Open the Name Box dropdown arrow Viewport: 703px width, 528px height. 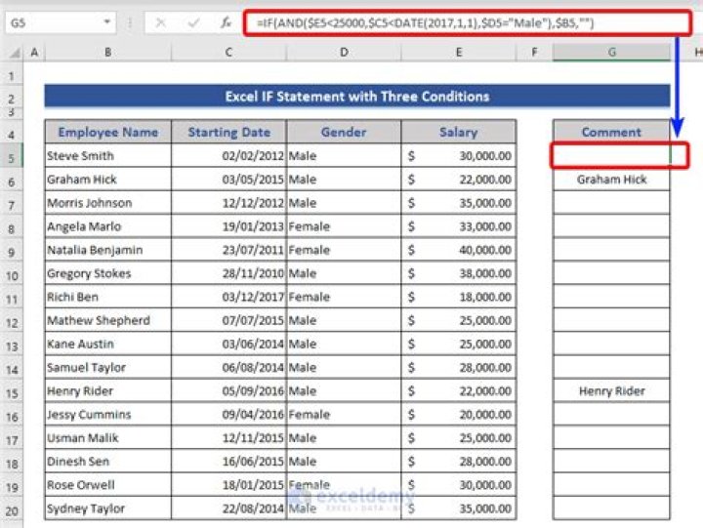coord(106,22)
